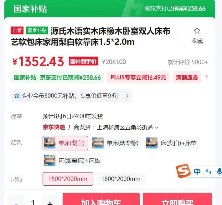
Task: Select option 床(梨白)+床垫
Action: point(172,143)
